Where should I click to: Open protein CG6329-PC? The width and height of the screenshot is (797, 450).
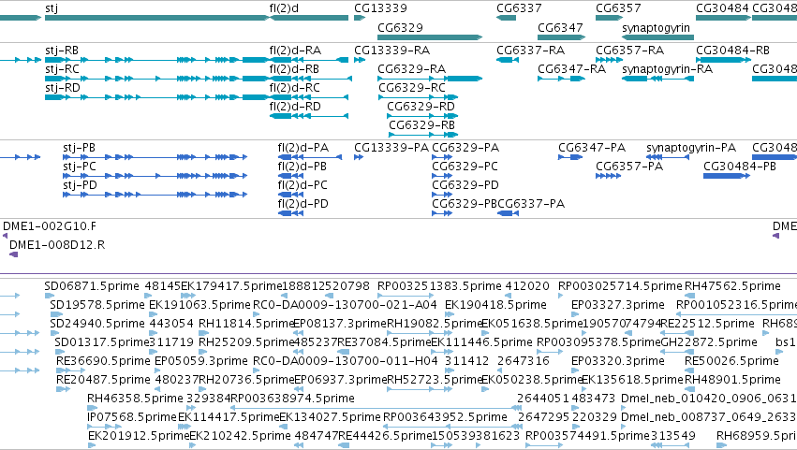coord(465,167)
